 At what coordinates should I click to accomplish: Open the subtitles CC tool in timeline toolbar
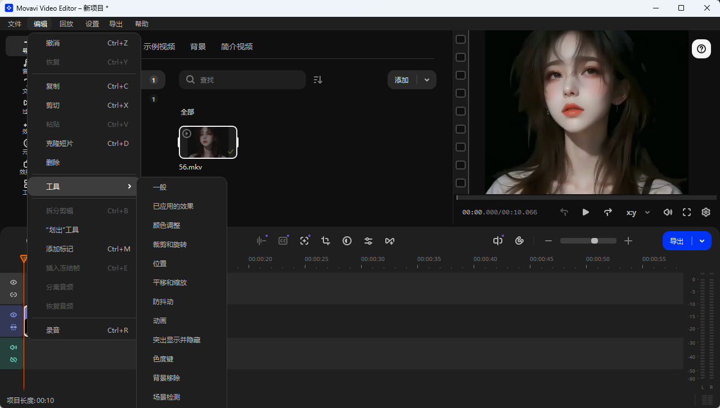point(283,241)
